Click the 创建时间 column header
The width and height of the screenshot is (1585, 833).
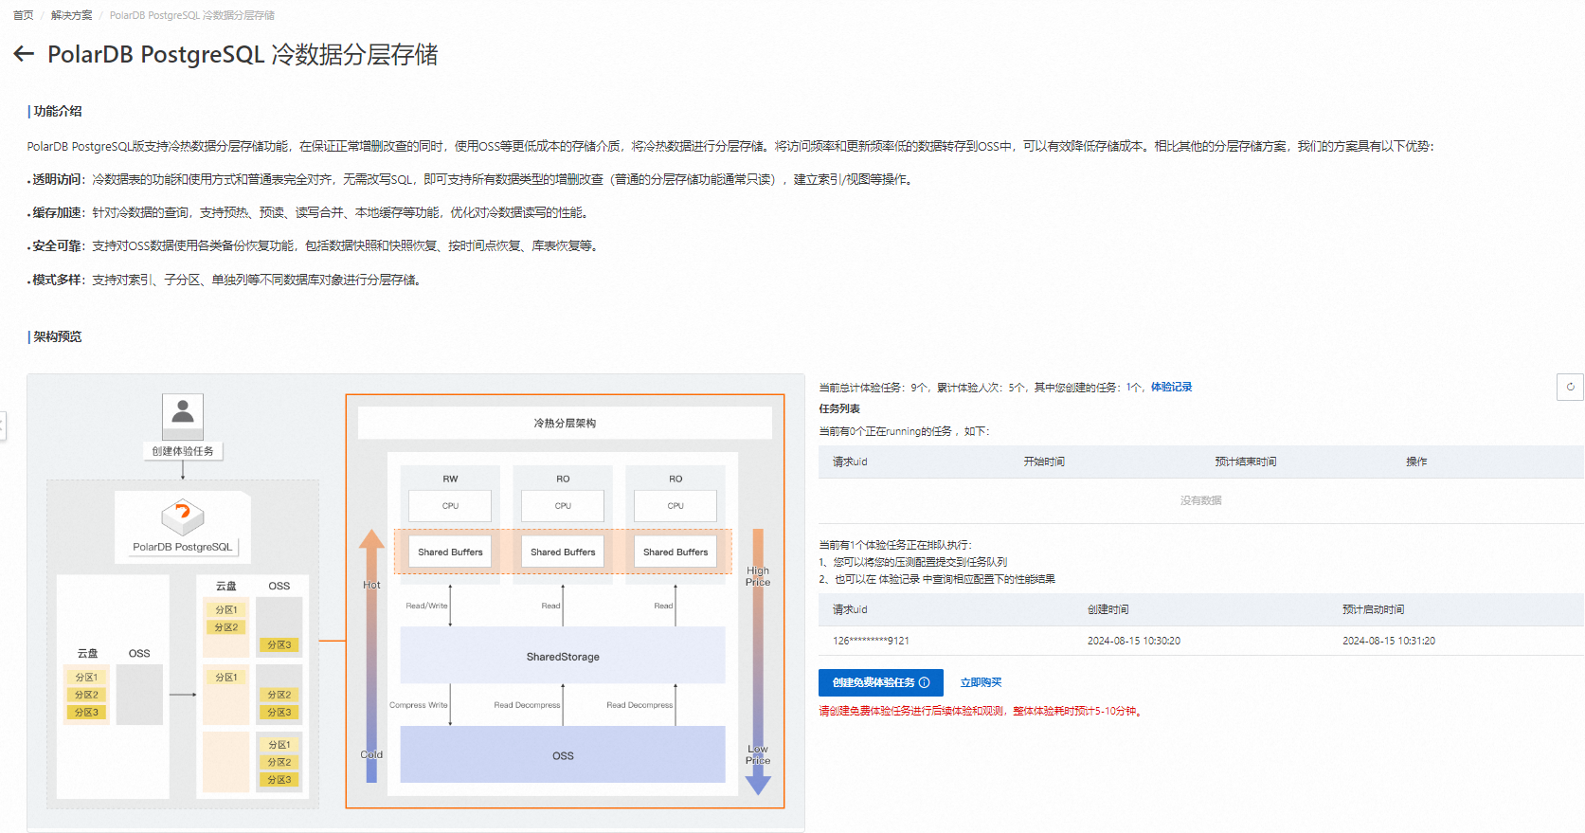click(1108, 609)
